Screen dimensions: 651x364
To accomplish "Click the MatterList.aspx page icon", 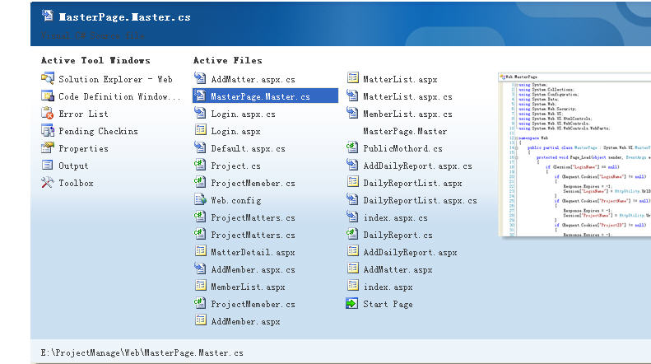I will 352,78.
